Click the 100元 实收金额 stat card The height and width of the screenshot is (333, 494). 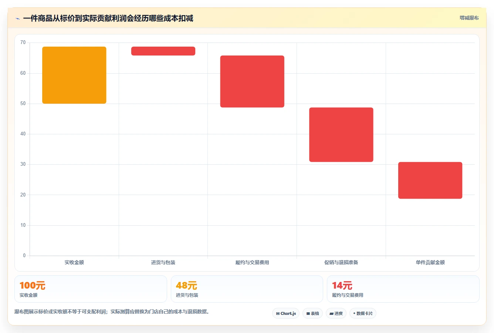(x=91, y=289)
